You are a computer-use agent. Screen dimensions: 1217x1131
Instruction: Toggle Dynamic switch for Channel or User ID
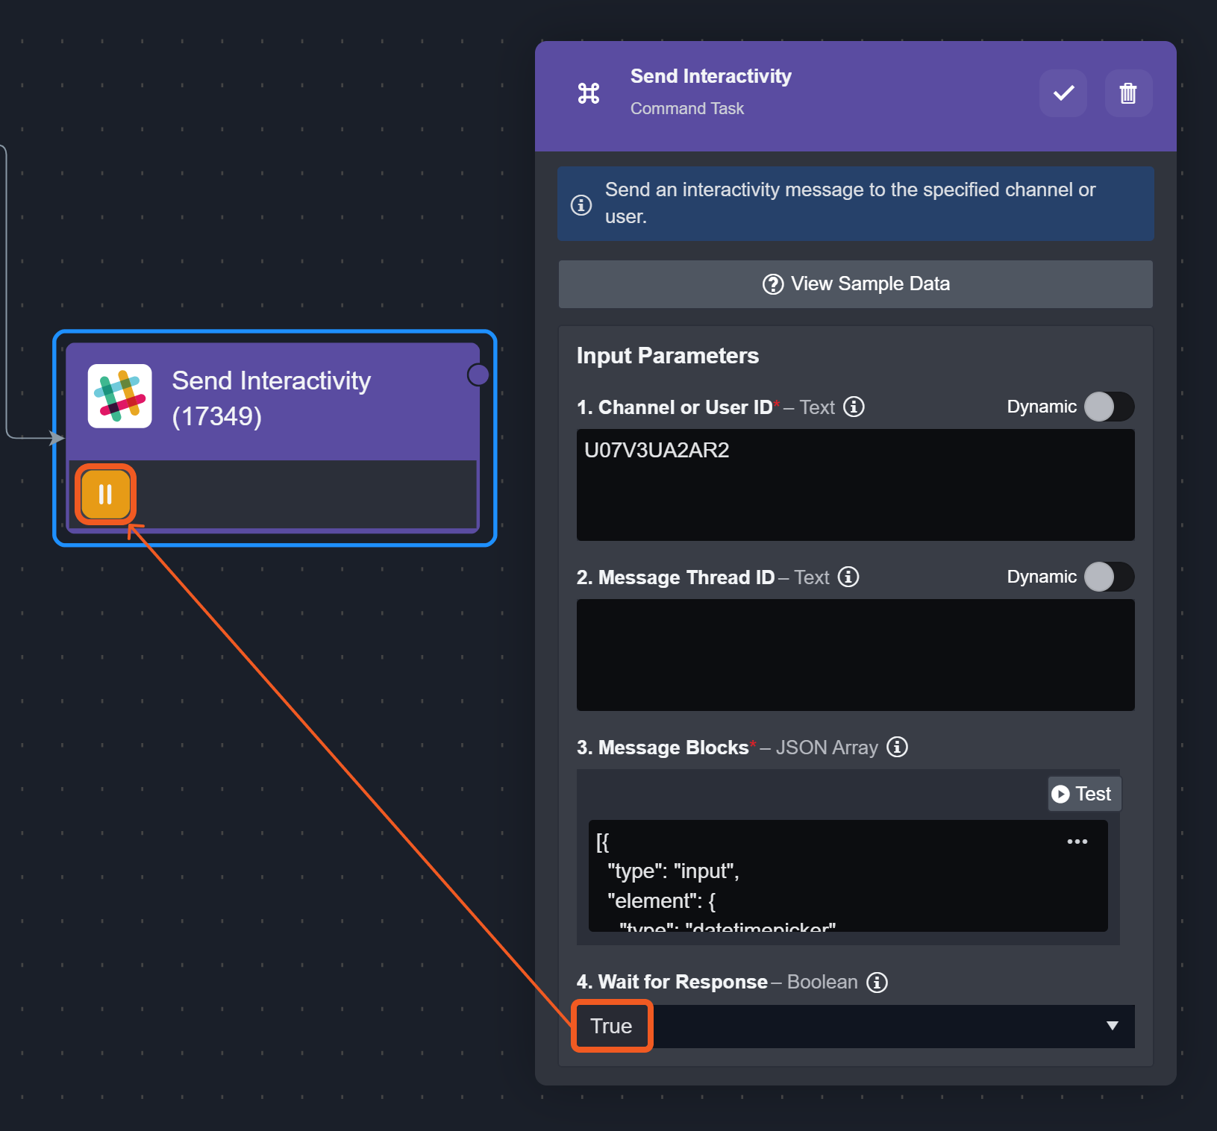tap(1109, 407)
